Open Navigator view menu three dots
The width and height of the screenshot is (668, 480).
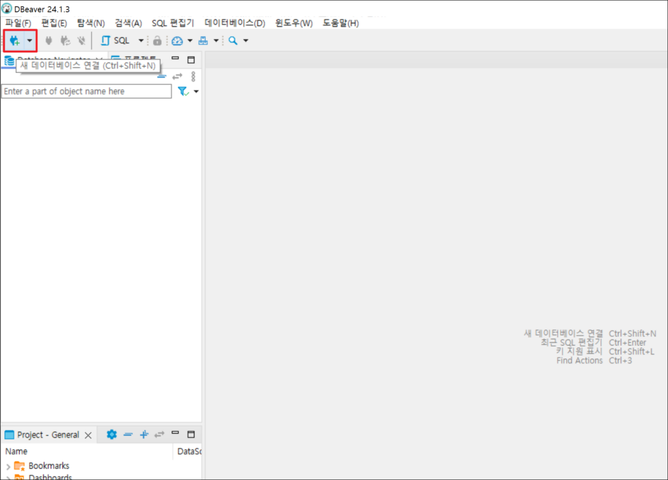coord(193,77)
